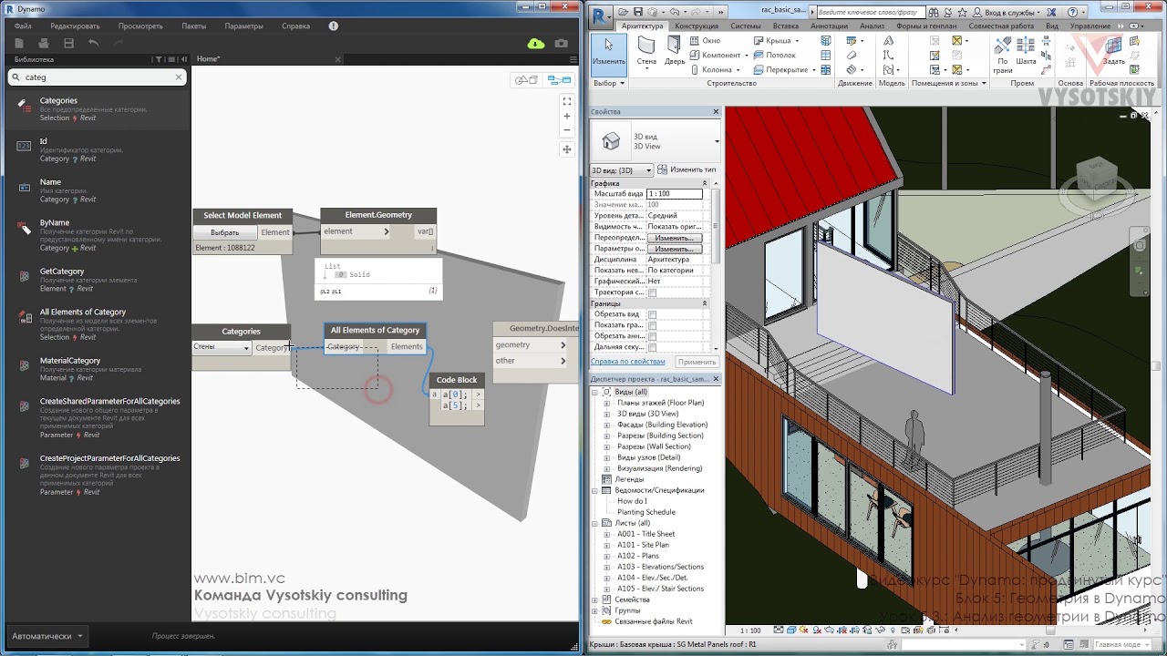1167x656 pixels.
Task: Open the Справка menu in Dynamo
Action: pos(295,26)
